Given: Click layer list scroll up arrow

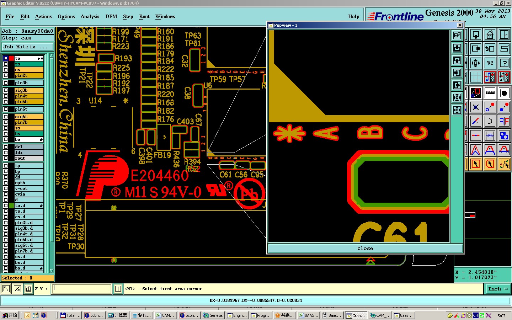Looking at the screenshot, I should 52,56.
